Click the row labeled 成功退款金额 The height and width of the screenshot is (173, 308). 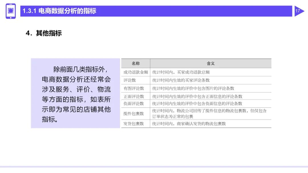point(135,71)
